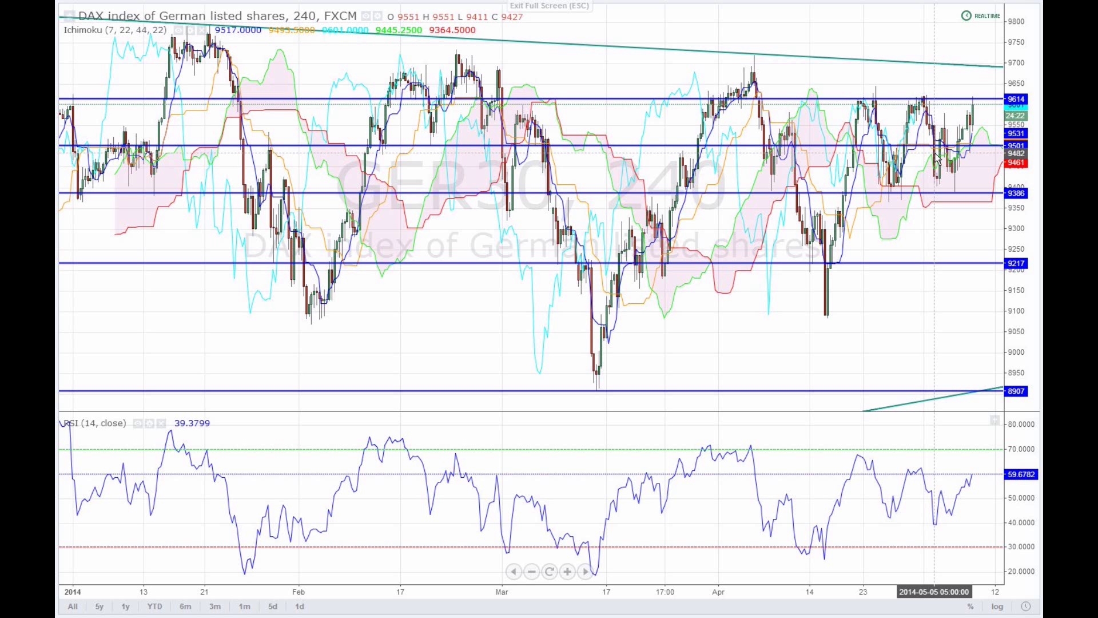Zoom out the chart with minus button
Viewport: 1098px width, 618px height.
(532, 572)
